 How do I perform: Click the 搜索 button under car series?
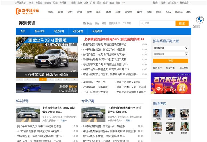[171, 61]
